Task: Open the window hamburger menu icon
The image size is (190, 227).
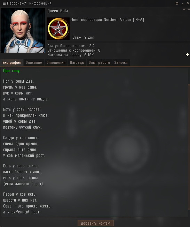Action: tap(4, 3)
